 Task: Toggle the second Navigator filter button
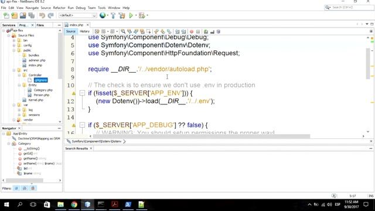[x=25, y=188]
